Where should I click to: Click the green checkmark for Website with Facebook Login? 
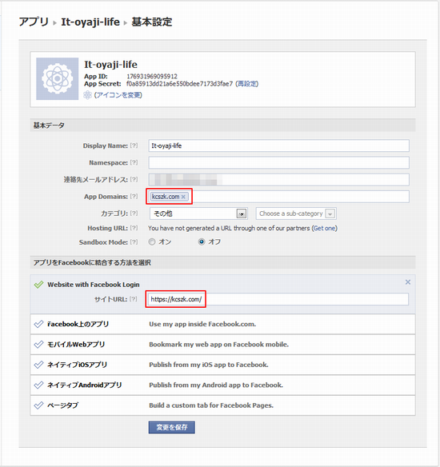pos(38,285)
